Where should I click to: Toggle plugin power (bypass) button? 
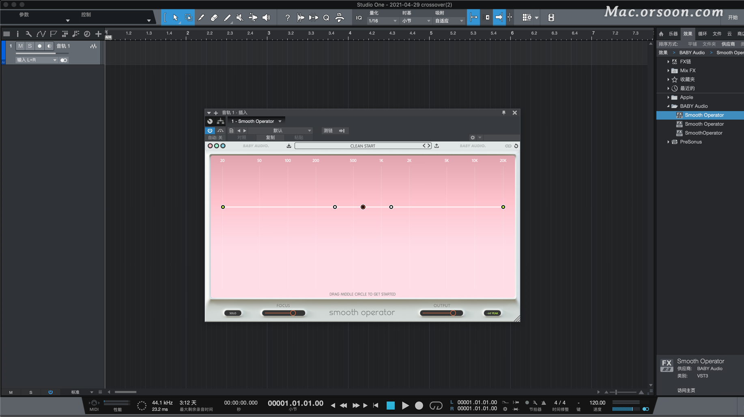[210, 130]
